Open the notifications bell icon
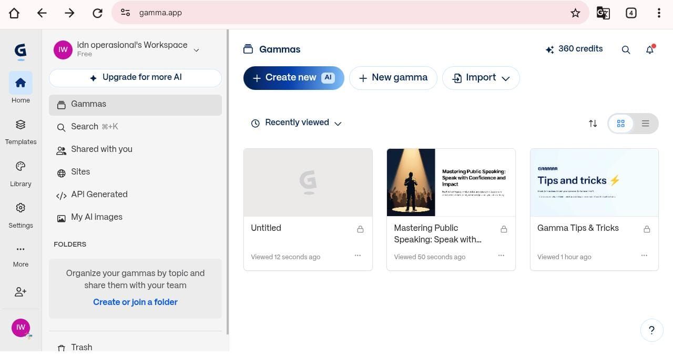Viewport: 673px width, 356px height. point(650,49)
